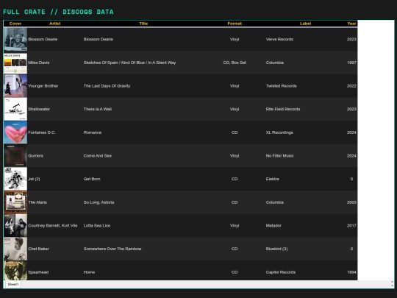Open the Jet Get Born cover thumbnail
This screenshot has height=298, width=397.
15,179
